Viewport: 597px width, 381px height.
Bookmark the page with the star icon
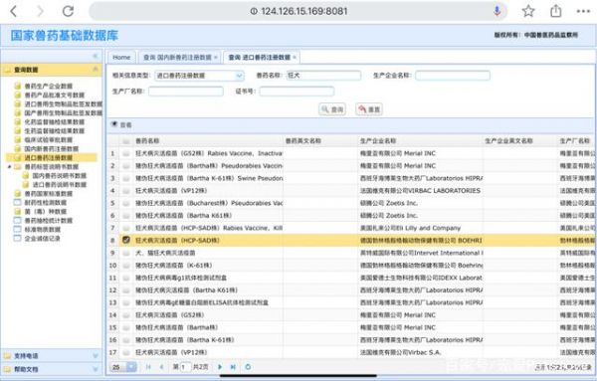pyautogui.click(x=528, y=11)
